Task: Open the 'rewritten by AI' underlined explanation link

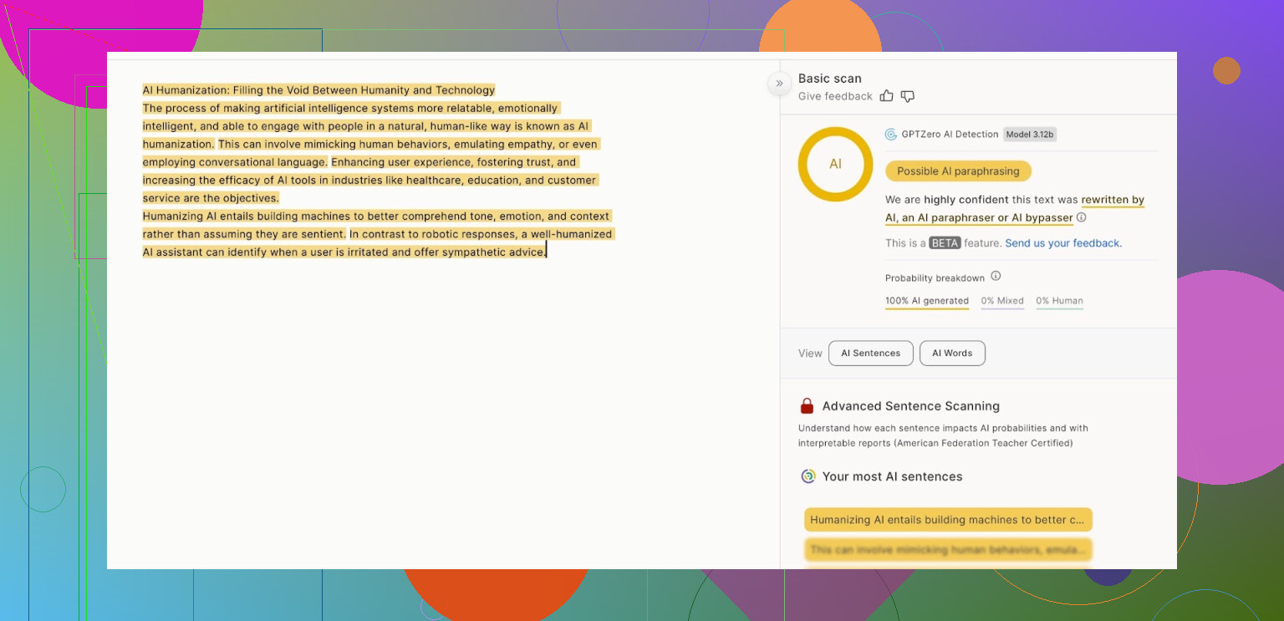Action: (x=1112, y=201)
